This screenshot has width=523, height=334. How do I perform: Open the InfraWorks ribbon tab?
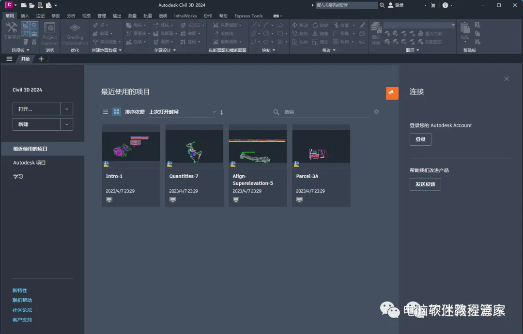[x=185, y=15]
